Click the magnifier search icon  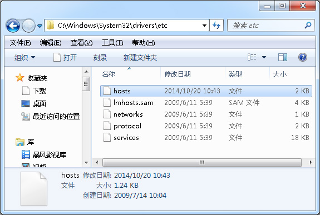click(x=308, y=25)
